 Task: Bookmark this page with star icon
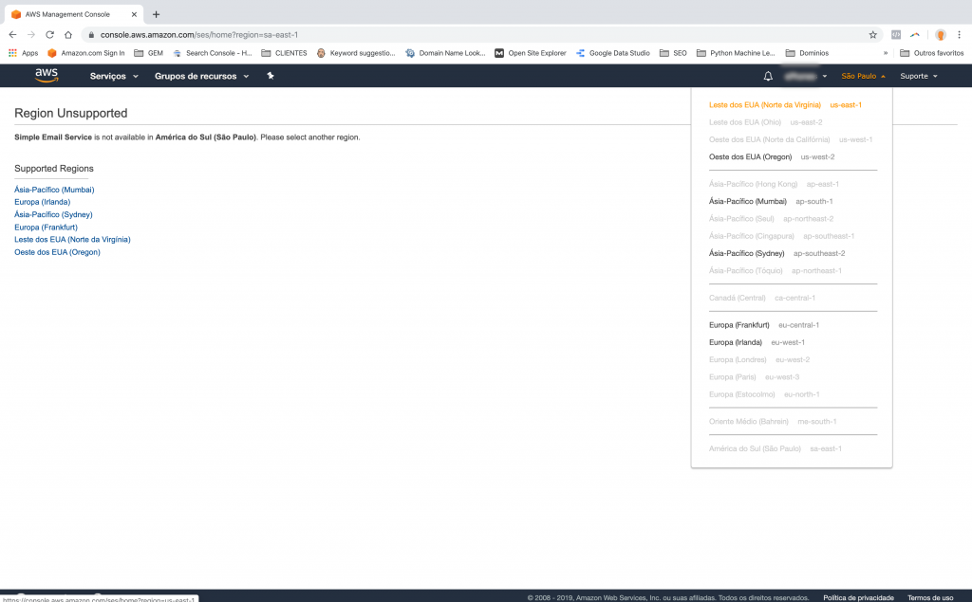point(873,35)
